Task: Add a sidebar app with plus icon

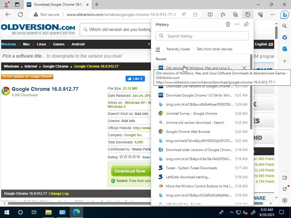Action: [x=284, y=61]
